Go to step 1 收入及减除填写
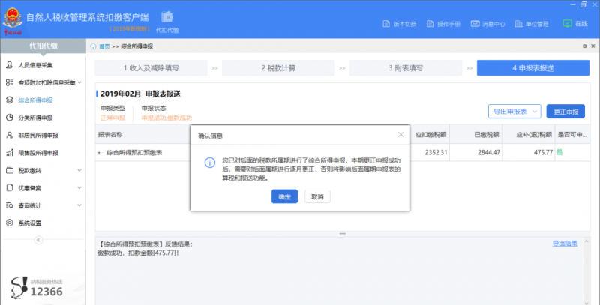The image size is (600, 305). click(151, 68)
